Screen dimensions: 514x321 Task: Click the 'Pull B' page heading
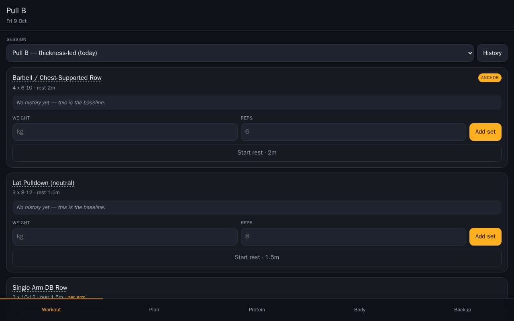tap(16, 11)
